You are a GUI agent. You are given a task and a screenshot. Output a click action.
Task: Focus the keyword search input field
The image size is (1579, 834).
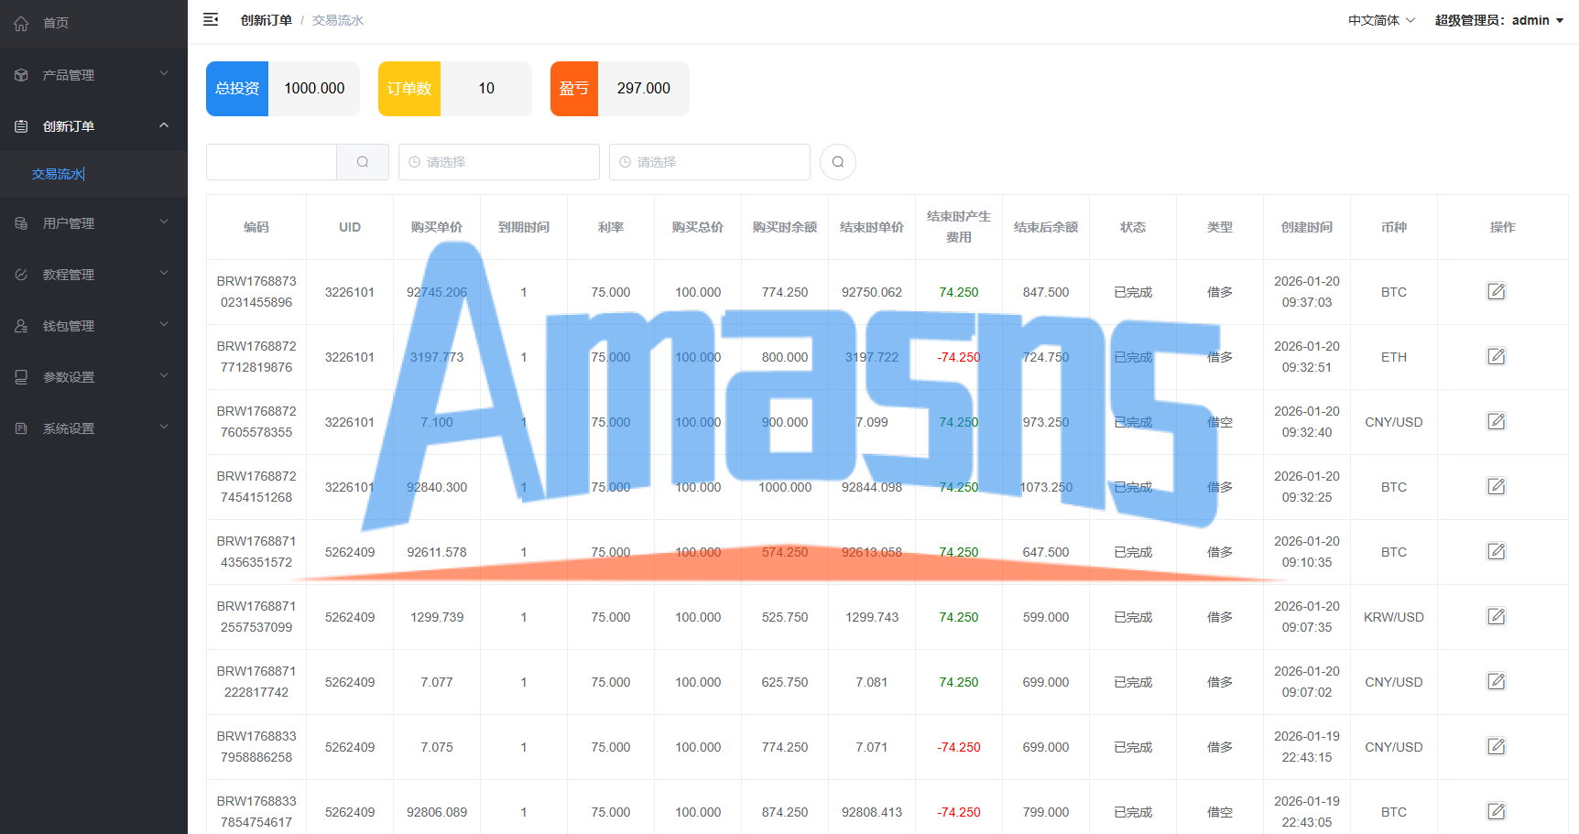tap(271, 162)
